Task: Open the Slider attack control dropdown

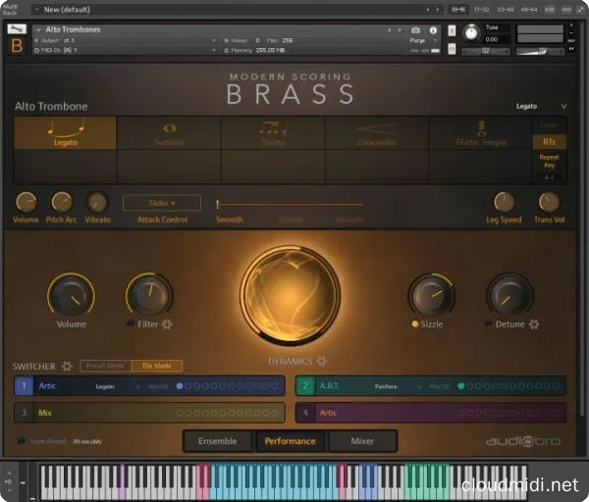Action: [x=162, y=203]
